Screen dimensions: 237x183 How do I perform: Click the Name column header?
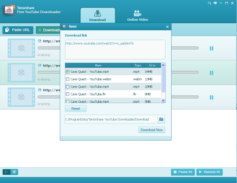coord(98,65)
